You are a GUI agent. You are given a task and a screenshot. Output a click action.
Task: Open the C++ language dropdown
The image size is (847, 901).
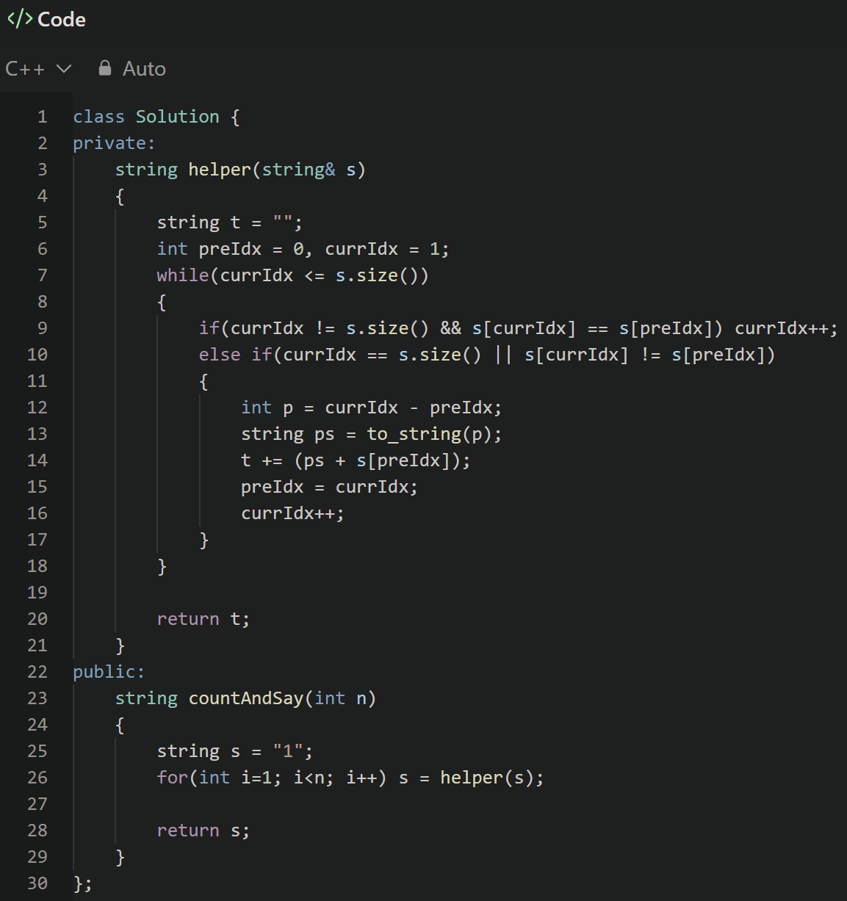coord(38,69)
